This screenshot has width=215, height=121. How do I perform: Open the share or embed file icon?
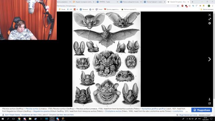(x=210, y=104)
